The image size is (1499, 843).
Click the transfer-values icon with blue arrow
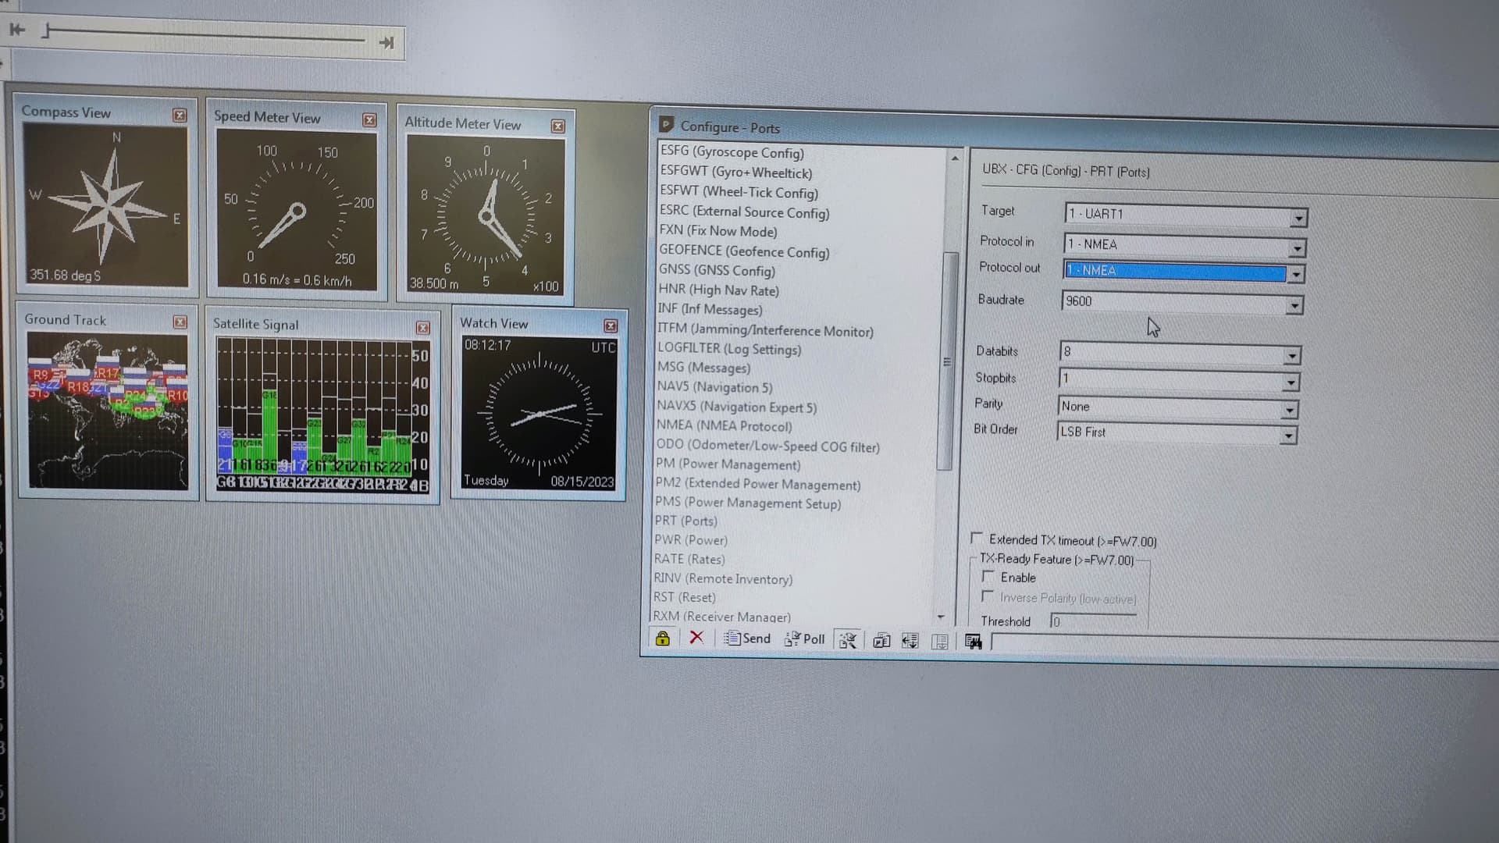908,641
